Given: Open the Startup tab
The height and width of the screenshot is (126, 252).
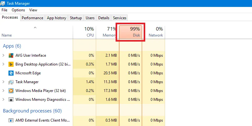Looking at the screenshot, I should [x=76, y=18].
